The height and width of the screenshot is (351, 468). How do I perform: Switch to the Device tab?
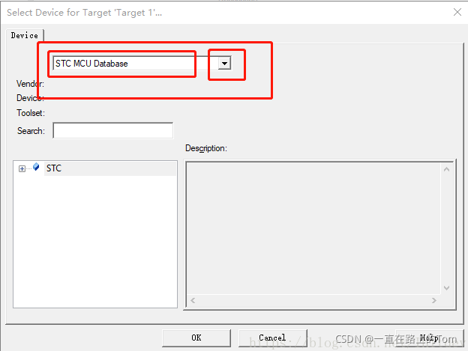(x=25, y=35)
